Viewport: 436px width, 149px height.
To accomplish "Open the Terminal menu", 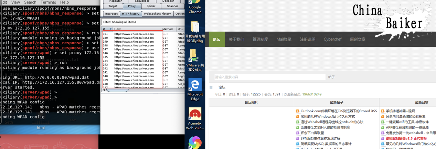I will pos(48,2).
